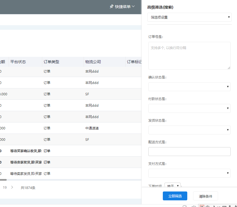
Task: Open the 筛选项设置 dropdown
Action: [x=189, y=17]
